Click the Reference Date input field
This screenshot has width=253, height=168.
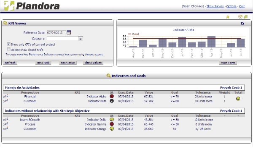[56, 32]
